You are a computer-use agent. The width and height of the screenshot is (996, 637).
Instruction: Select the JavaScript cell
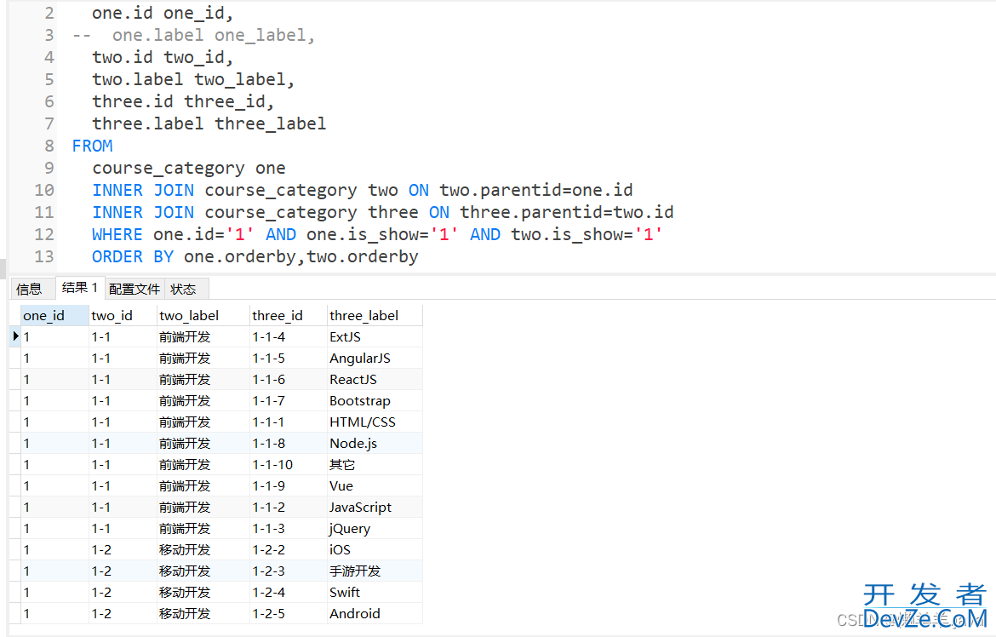tap(375, 508)
